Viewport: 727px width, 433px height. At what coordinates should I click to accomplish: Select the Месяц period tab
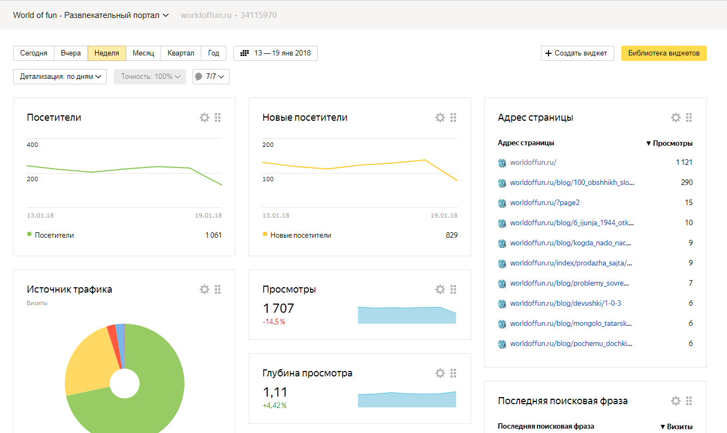(x=144, y=53)
